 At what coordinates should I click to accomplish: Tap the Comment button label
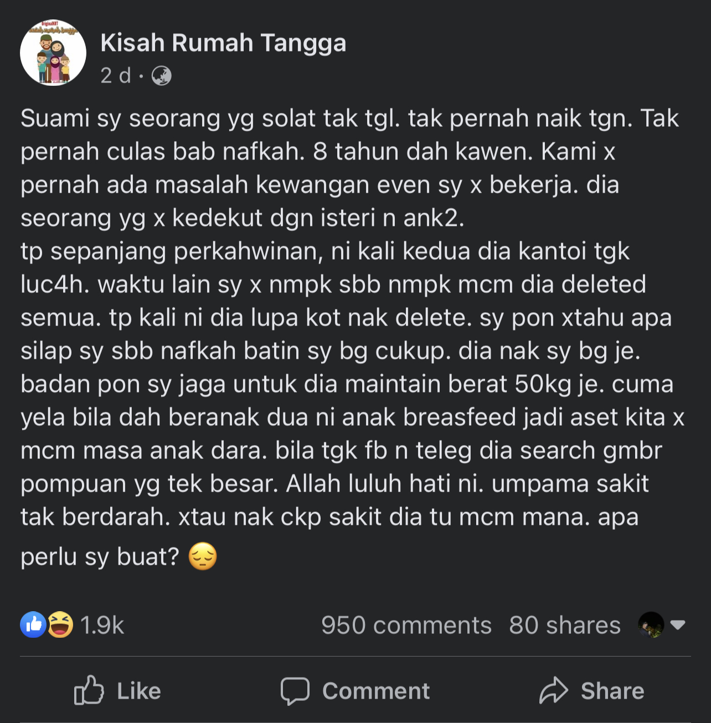(376, 691)
